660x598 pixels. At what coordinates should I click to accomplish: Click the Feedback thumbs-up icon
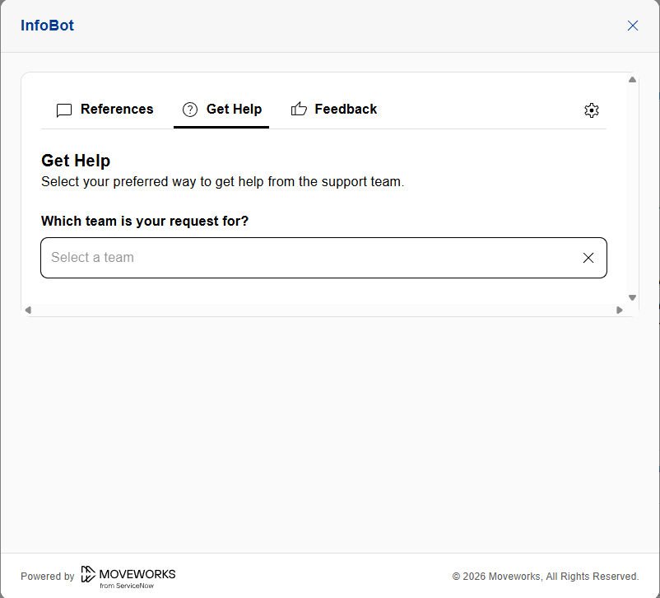pyautogui.click(x=299, y=110)
